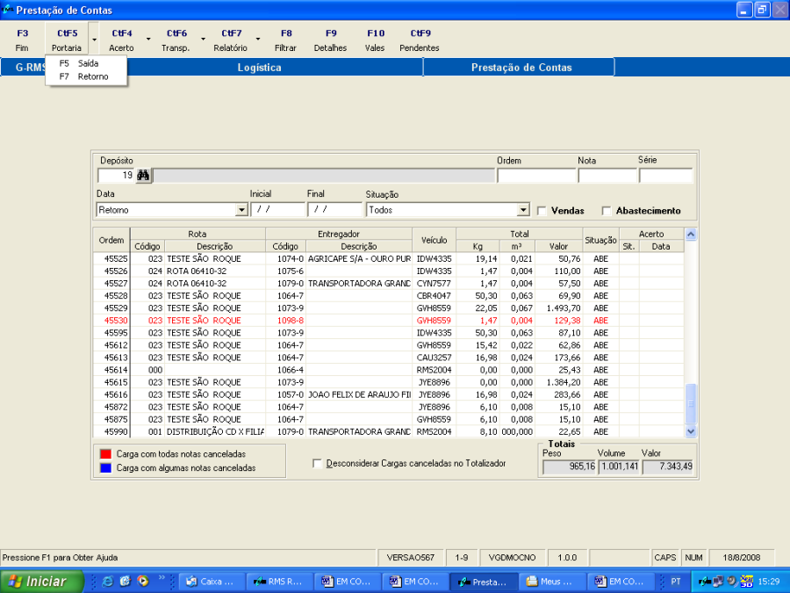Select the Logística header tab

(259, 68)
